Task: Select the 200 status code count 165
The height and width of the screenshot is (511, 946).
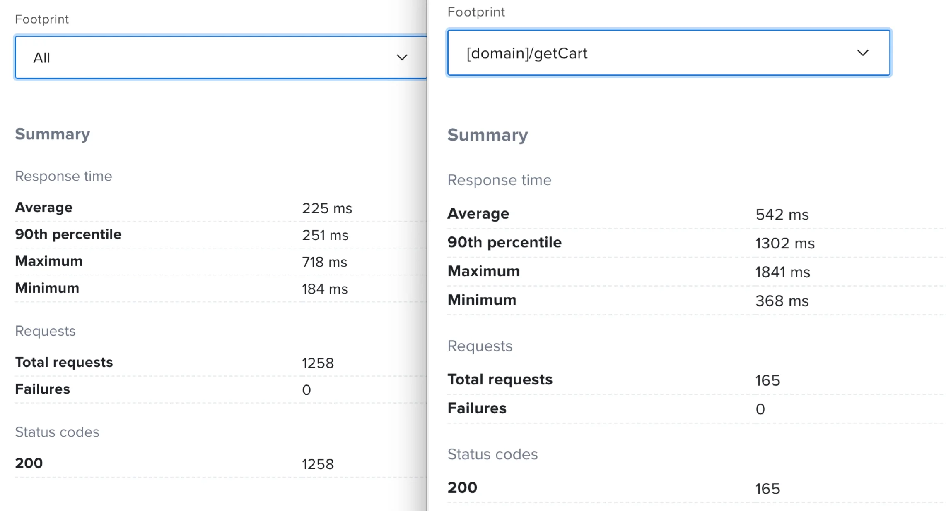Action: pos(768,488)
